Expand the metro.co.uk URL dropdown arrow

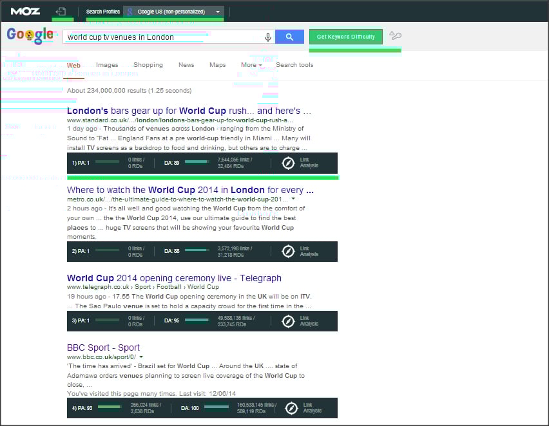[293, 199]
